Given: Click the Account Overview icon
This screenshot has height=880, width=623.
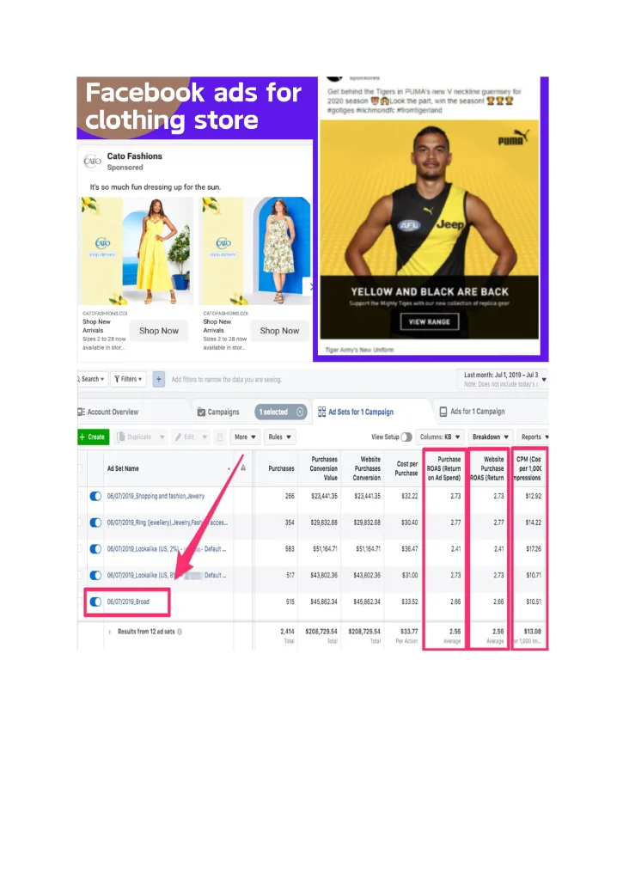Looking at the screenshot, I should point(81,412).
